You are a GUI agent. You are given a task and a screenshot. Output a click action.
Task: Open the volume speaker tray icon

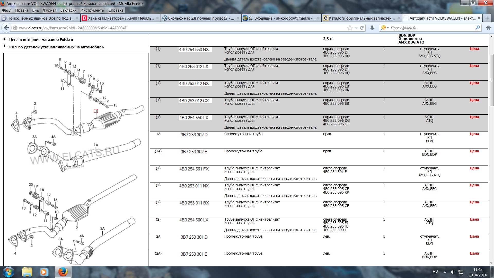pos(453,272)
